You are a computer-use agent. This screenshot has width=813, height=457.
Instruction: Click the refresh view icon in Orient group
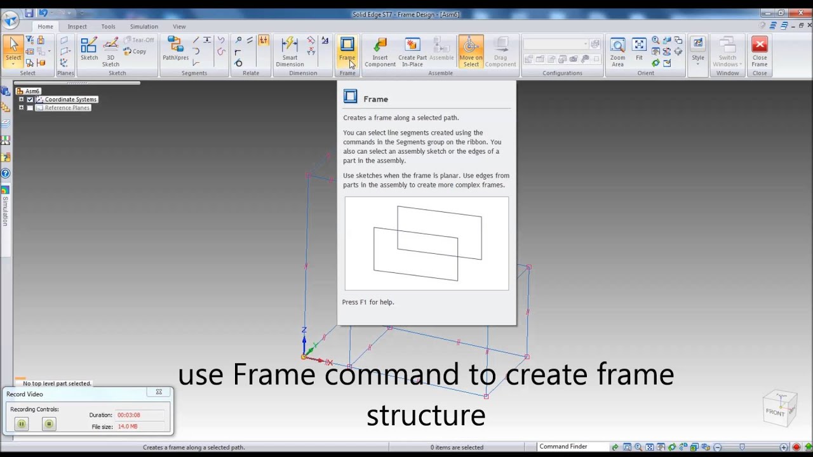[x=655, y=63]
